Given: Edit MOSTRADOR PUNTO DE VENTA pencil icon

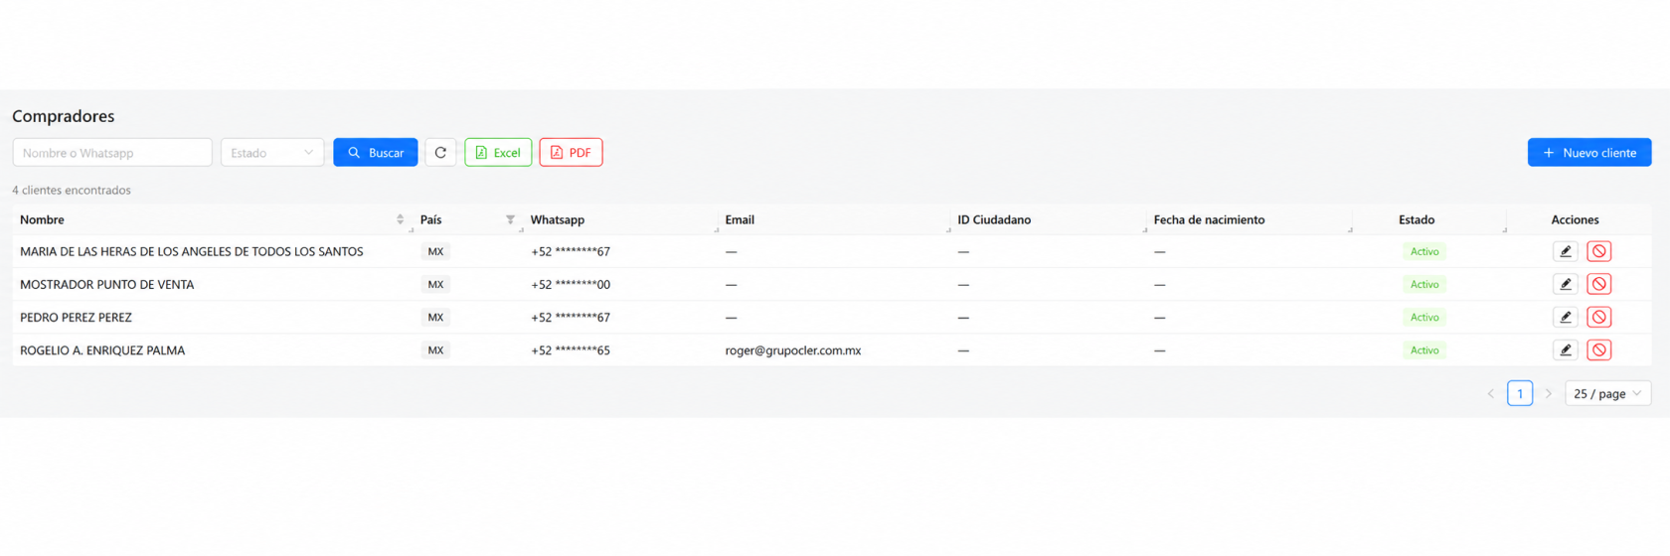Looking at the screenshot, I should (x=1566, y=284).
